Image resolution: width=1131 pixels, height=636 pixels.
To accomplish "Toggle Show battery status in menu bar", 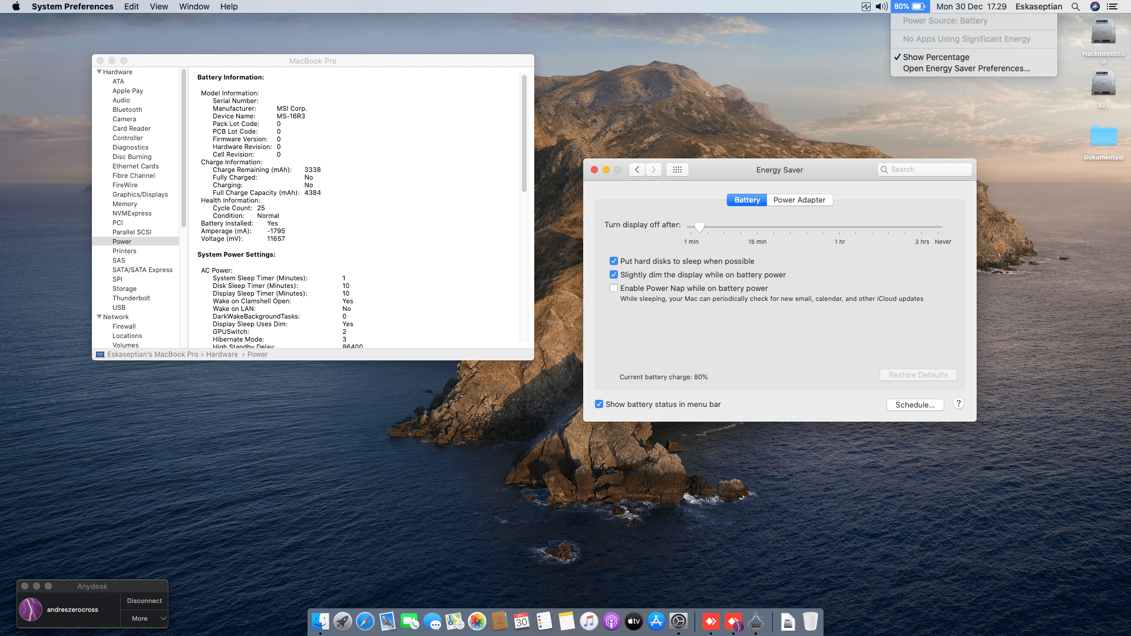I will point(599,404).
